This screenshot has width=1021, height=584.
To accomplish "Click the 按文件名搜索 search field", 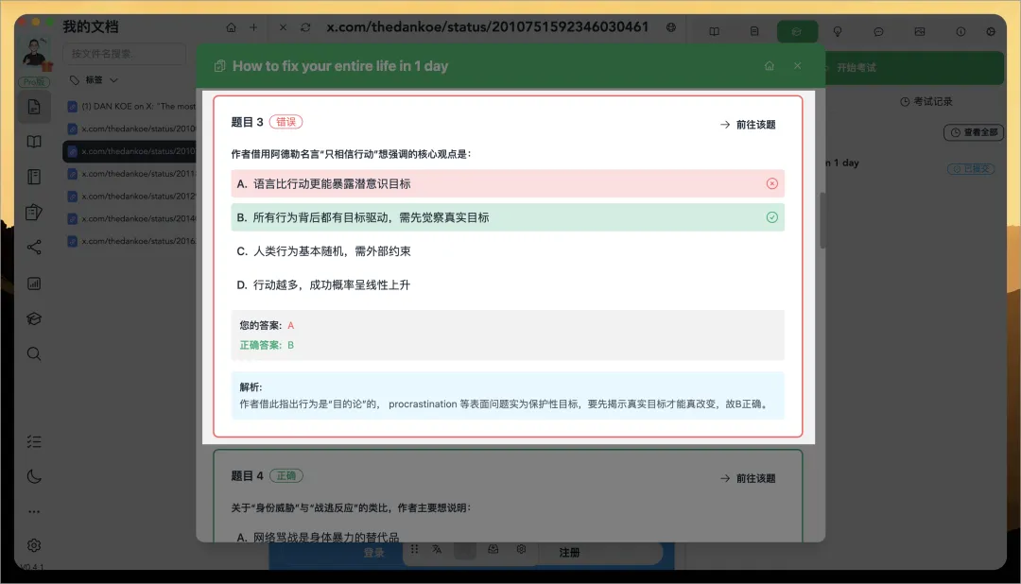I will pos(124,54).
